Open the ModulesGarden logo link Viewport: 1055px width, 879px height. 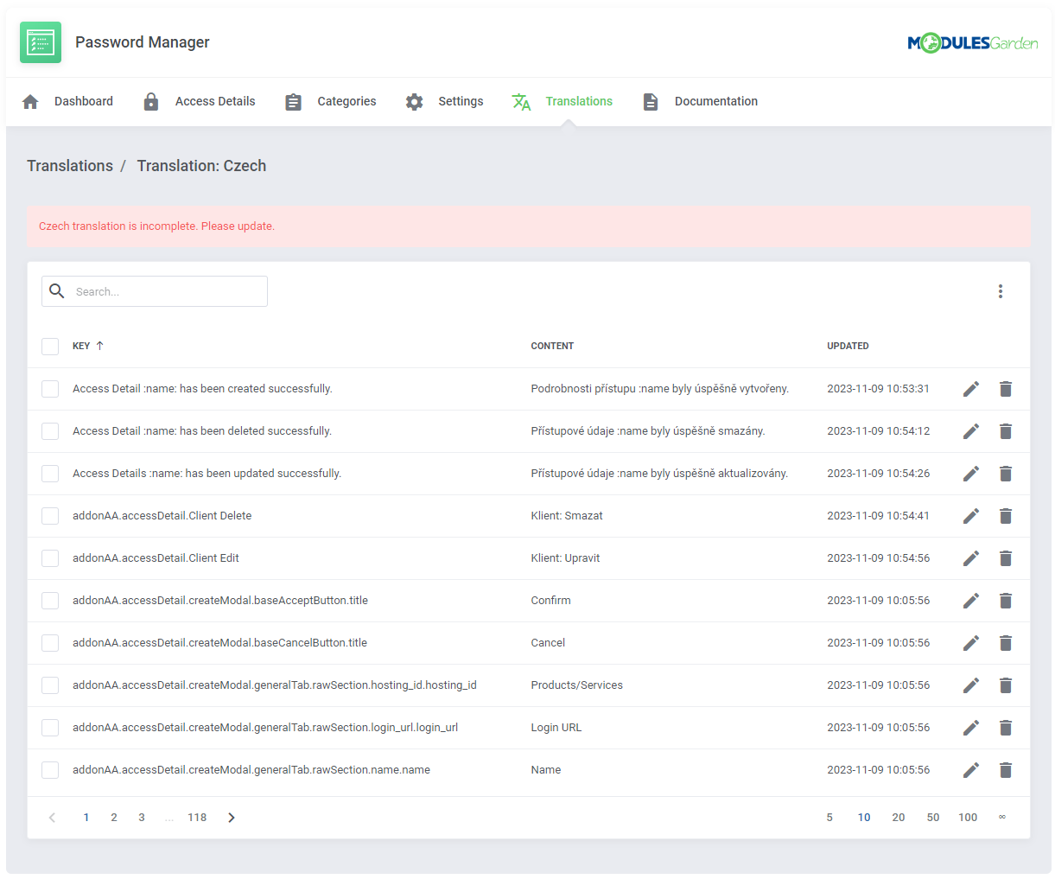[973, 42]
